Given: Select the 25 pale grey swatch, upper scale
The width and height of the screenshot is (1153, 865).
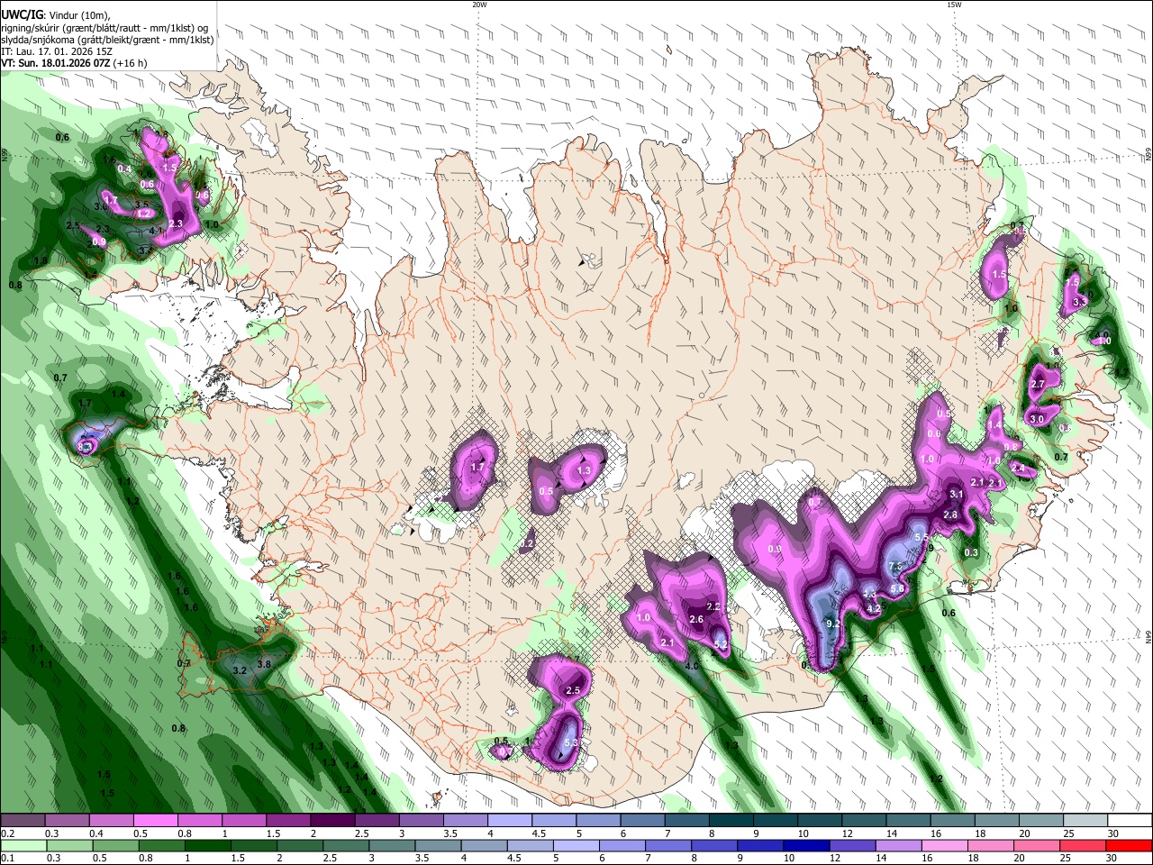Looking at the screenshot, I should [1085, 821].
